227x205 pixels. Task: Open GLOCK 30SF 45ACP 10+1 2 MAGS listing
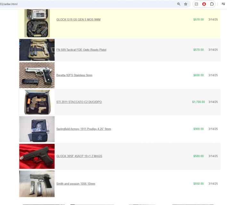[x=79, y=156]
